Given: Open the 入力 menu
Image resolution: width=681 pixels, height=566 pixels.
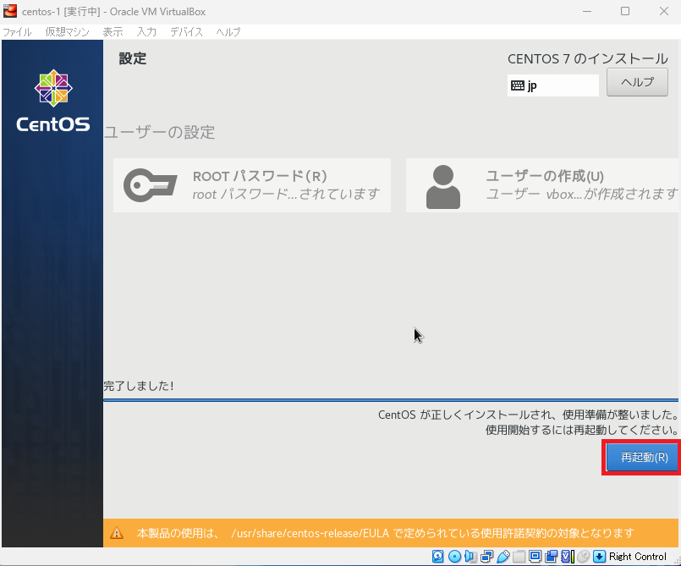Looking at the screenshot, I should [x=146, y=31].
